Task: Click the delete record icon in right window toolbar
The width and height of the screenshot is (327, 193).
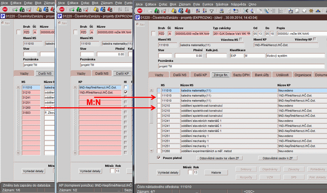Action: 164,11
